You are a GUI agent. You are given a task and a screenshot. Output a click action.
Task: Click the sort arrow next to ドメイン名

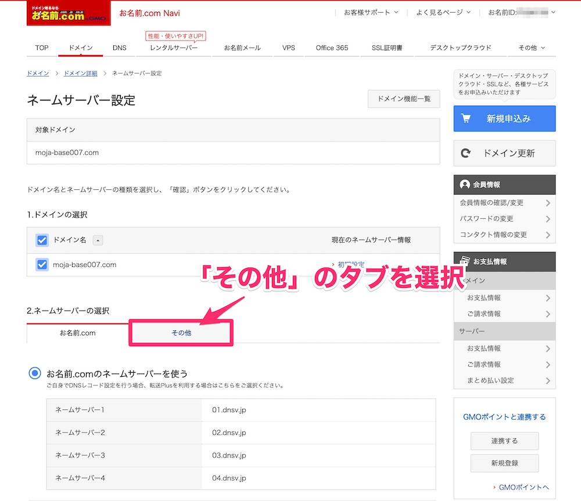pos(98,240)
